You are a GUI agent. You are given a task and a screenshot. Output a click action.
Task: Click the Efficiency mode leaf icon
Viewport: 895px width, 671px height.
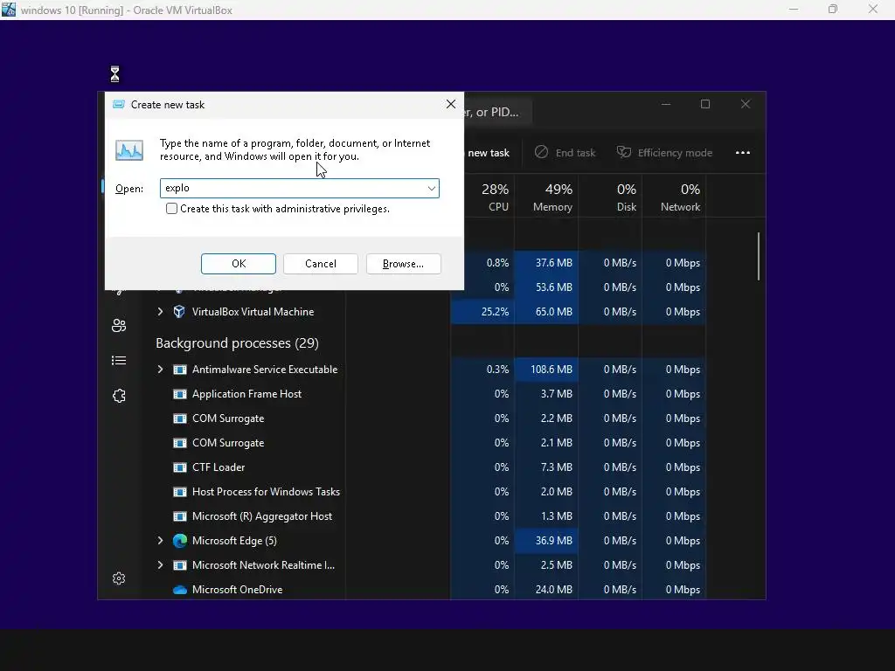[x=624, y=152]
